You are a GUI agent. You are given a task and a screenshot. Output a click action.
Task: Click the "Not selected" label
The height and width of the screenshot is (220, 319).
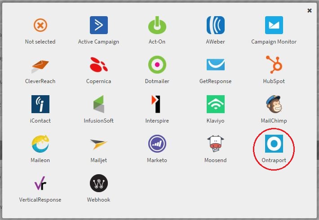tap(40, 42)
